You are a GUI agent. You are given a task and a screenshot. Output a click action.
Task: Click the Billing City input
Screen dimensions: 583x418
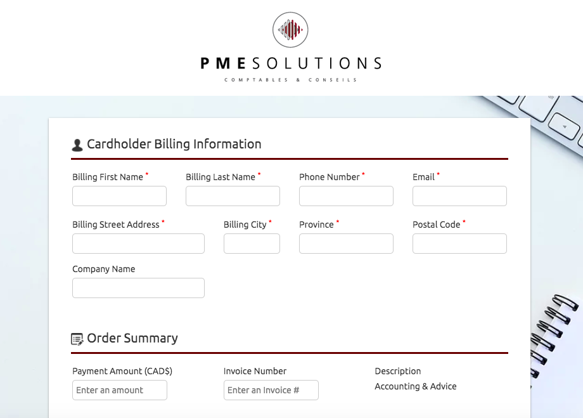point(252,244)
